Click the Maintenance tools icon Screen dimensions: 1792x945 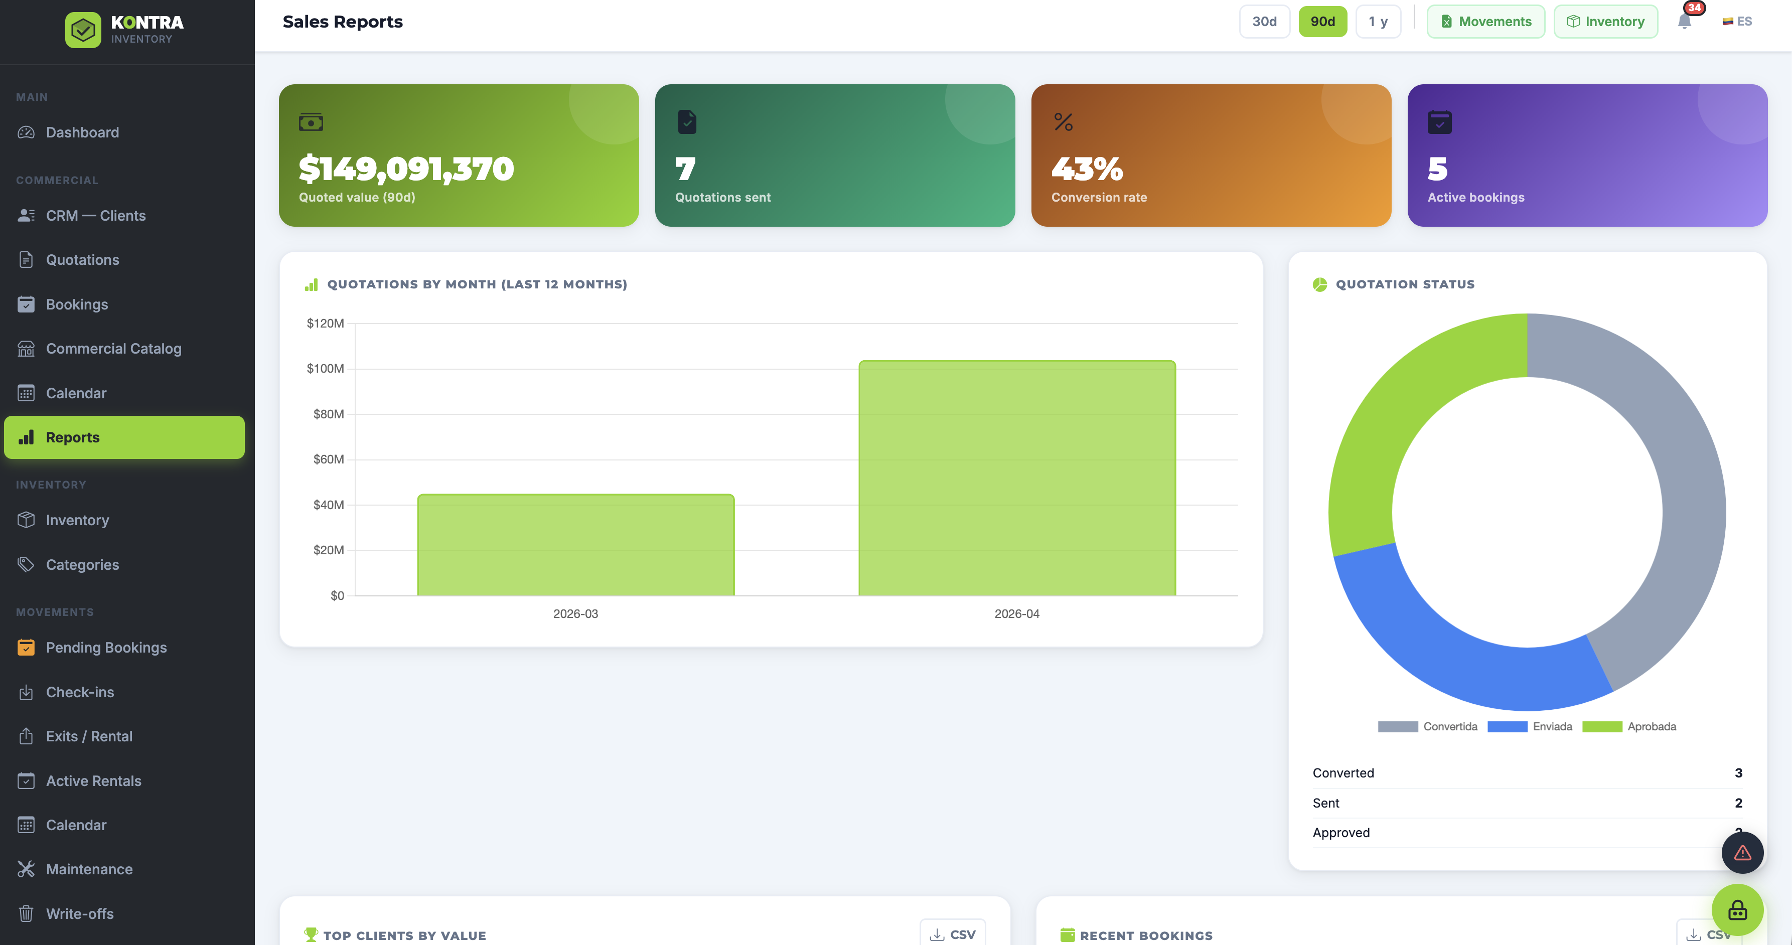[x=27, y=869]
